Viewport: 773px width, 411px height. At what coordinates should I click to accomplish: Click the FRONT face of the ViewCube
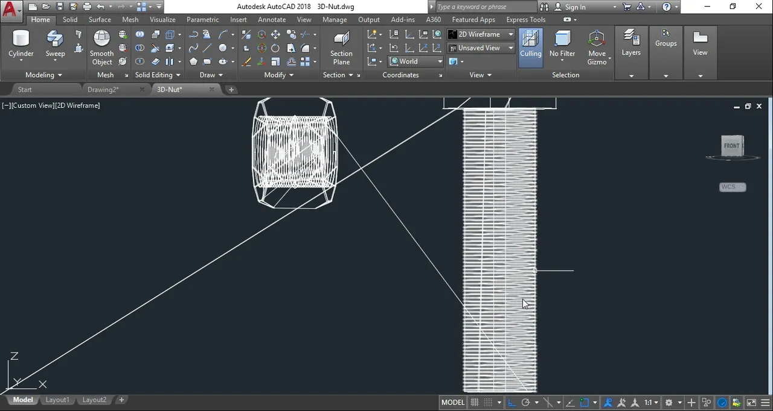(x=731, y=146)
